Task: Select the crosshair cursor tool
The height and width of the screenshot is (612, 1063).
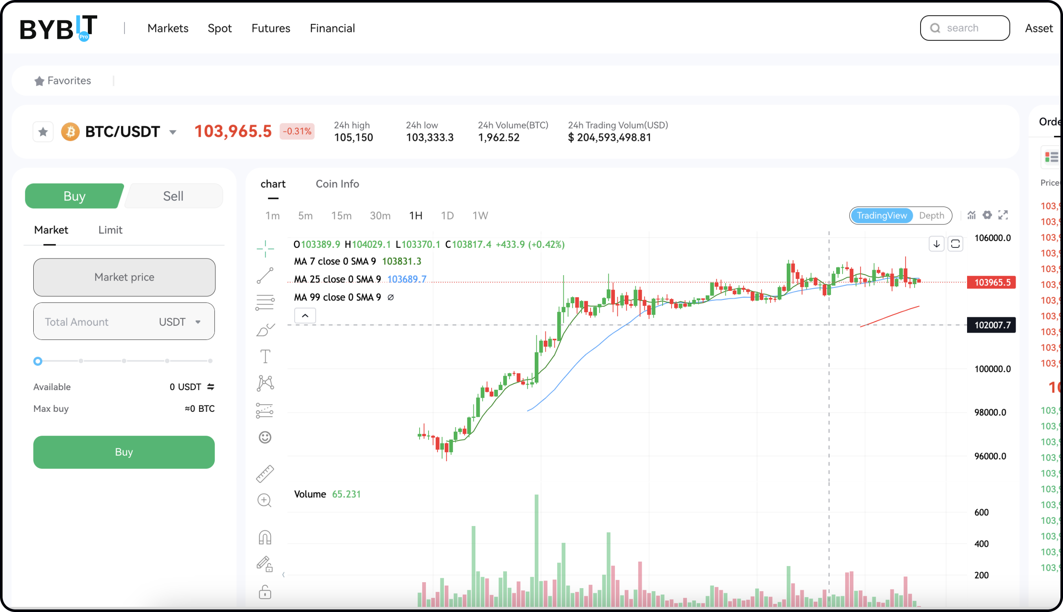Action: [x=265, y=248]
